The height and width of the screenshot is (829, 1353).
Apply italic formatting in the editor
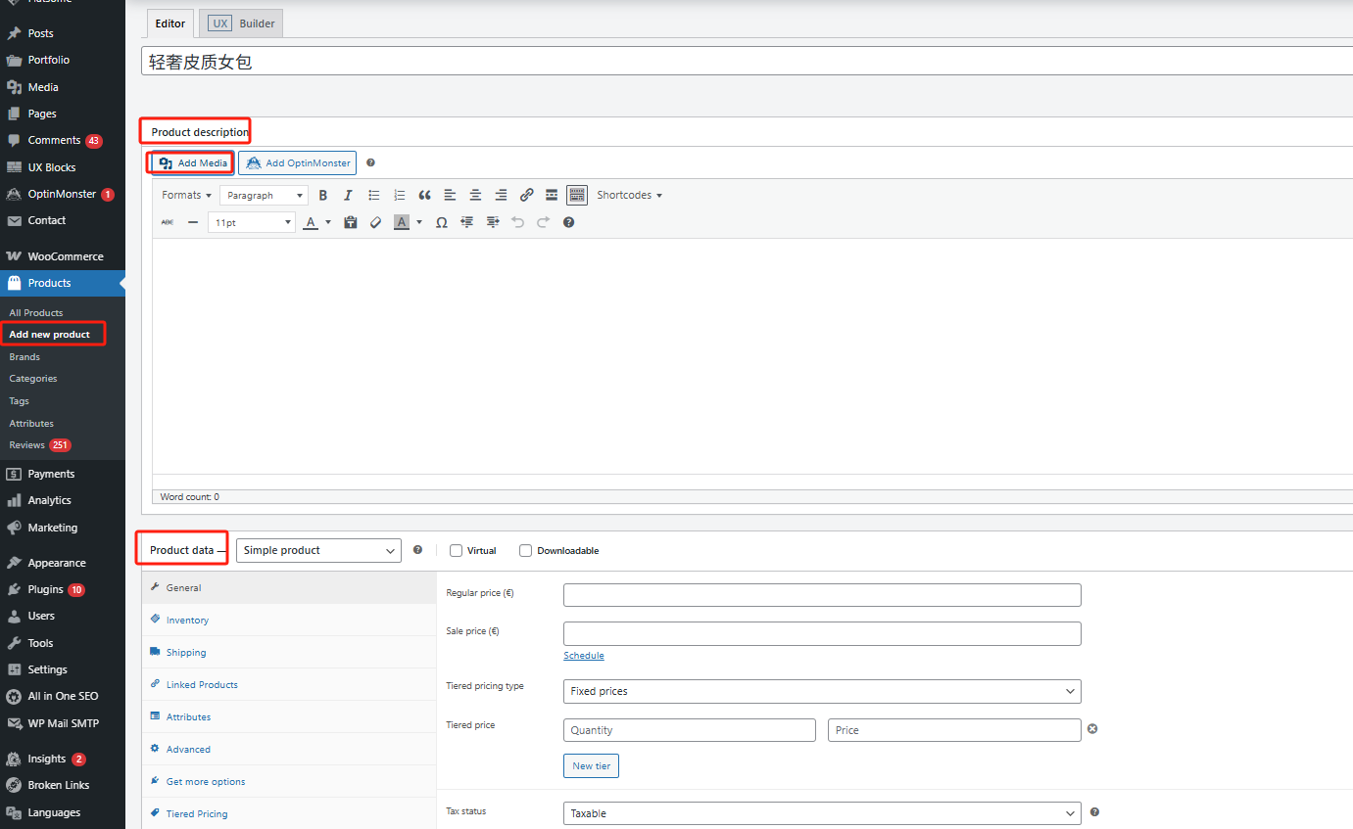[x=348, y=196]
